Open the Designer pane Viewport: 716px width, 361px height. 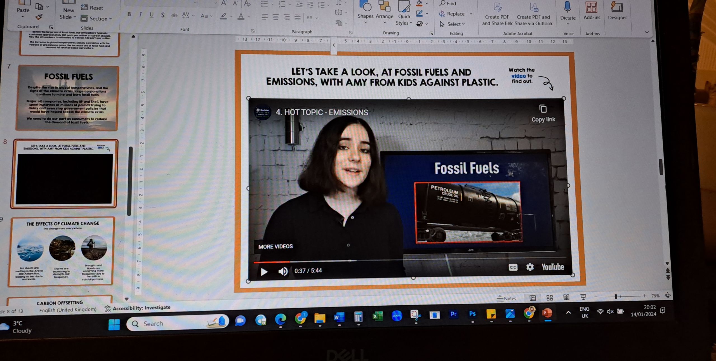point(617,11)
